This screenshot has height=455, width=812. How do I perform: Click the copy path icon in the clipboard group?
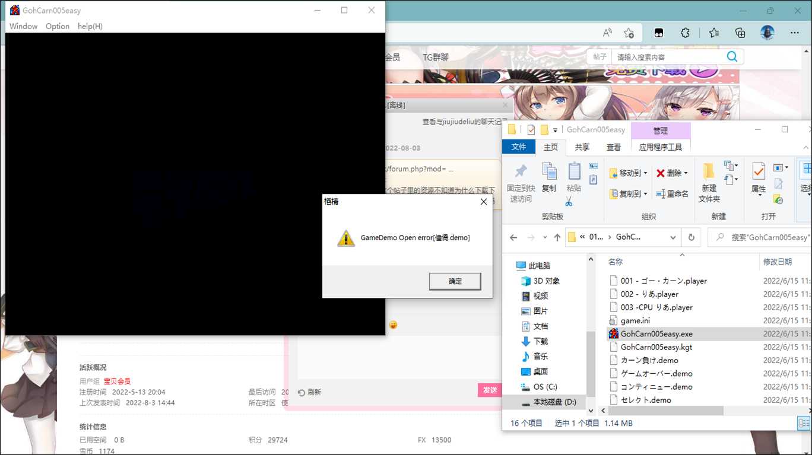[593, 166]
